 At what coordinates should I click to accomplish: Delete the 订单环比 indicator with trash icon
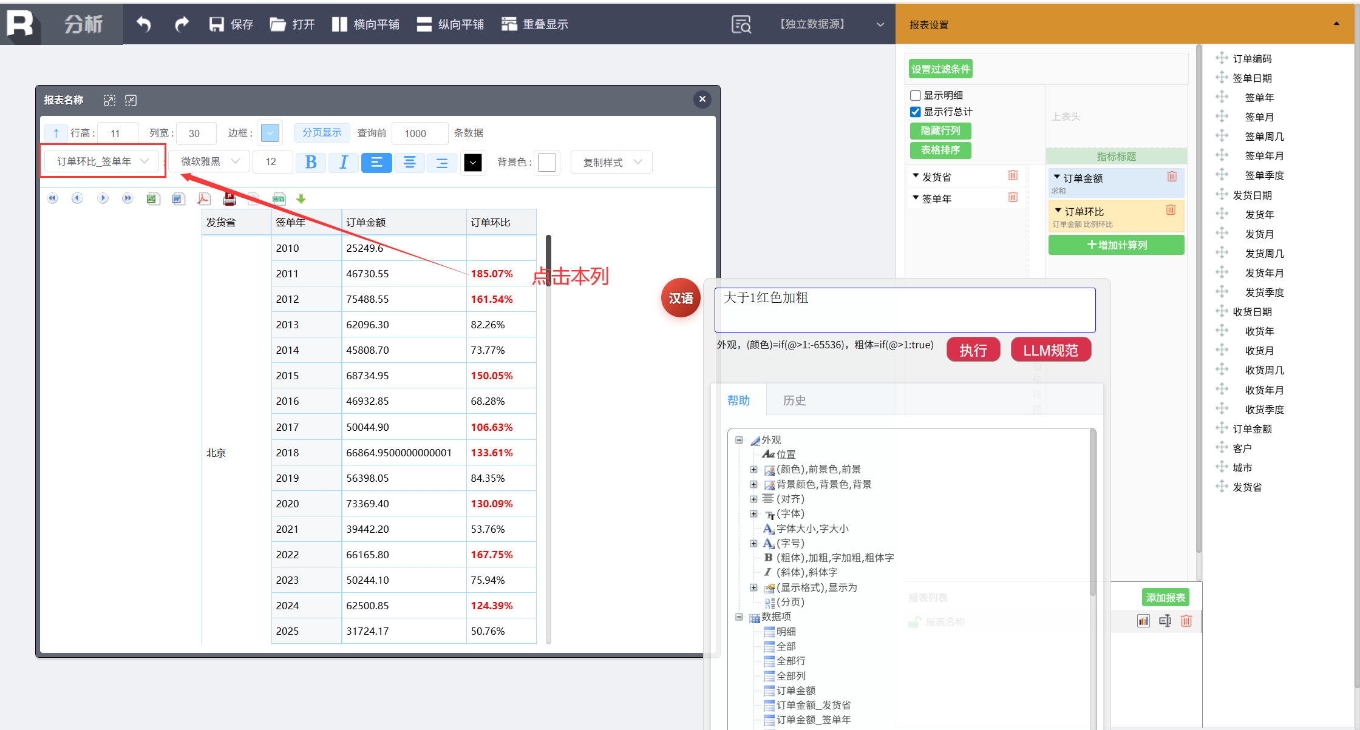(x=1171, y=210)
